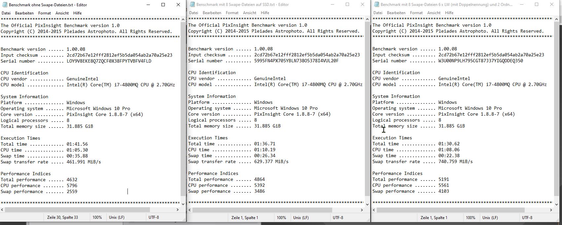Viewport: 562px width, 225px height.
Task: Close the middle 'auf SSD' Editor window
Action: [363, 4]
